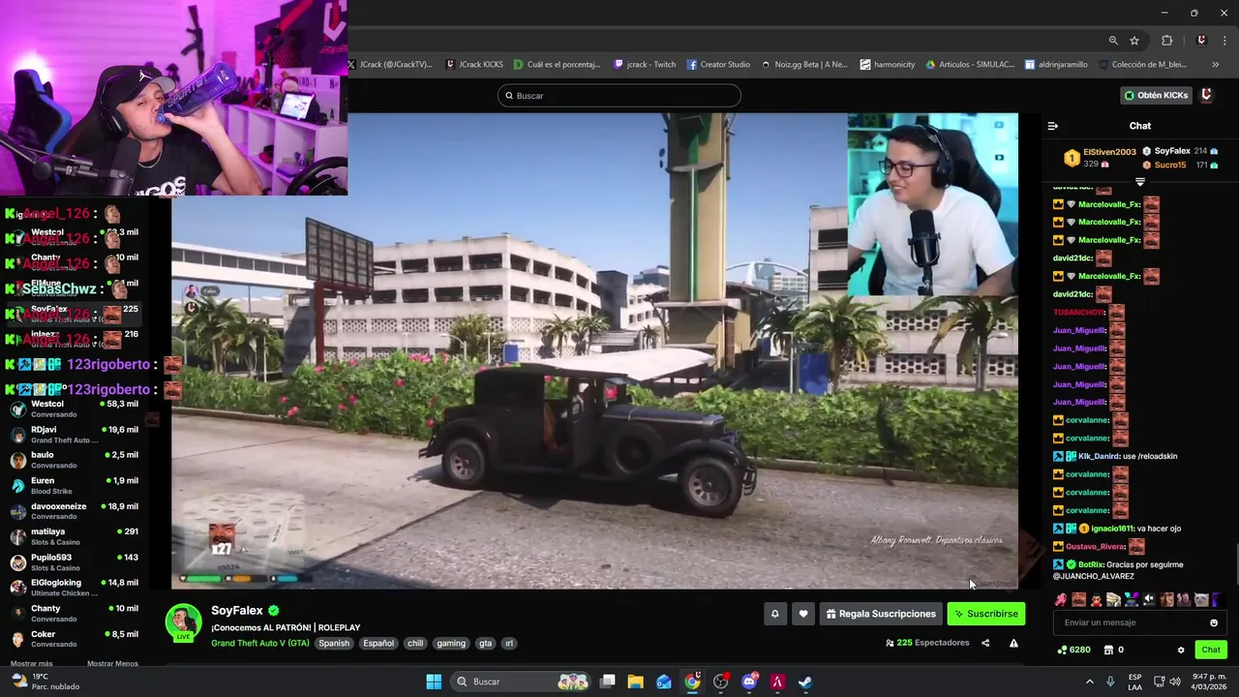
Task: Report the stream via warning triangle icon
Action: (1013, 643)
